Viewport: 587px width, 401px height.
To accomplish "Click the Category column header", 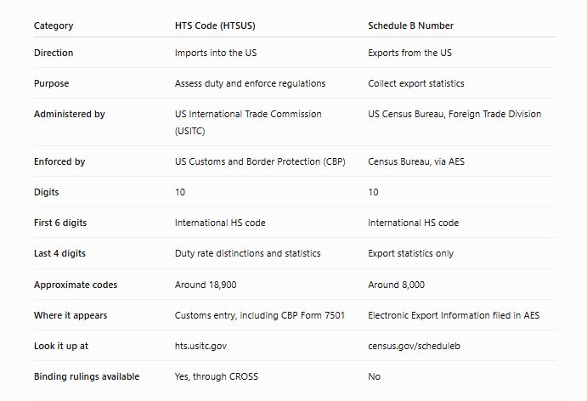I will [x=54, y=25].
